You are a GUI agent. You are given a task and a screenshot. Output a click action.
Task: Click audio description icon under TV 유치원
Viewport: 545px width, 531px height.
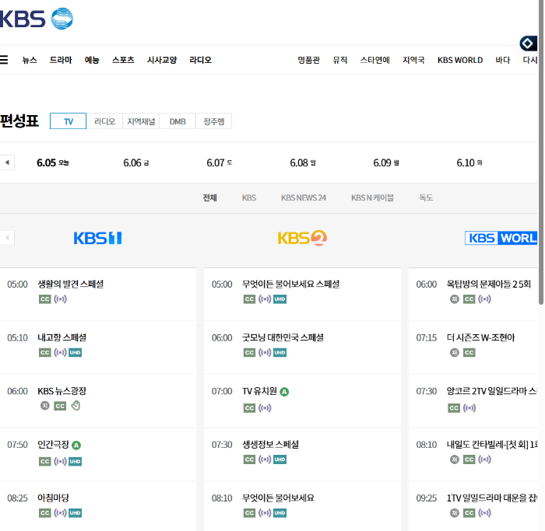tap(265, 408)
